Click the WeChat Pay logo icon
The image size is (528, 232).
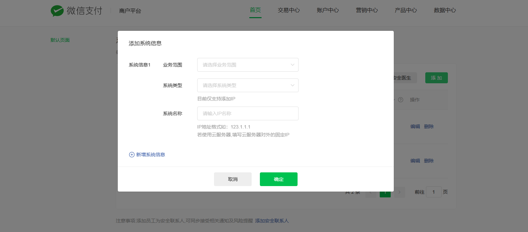tap(57, 11)
